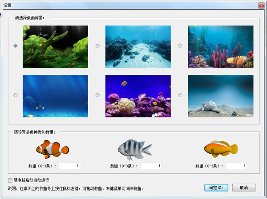Viewport: 267px width, 199px height.
Task: Click the 取消 button
Action: (244, 187)
